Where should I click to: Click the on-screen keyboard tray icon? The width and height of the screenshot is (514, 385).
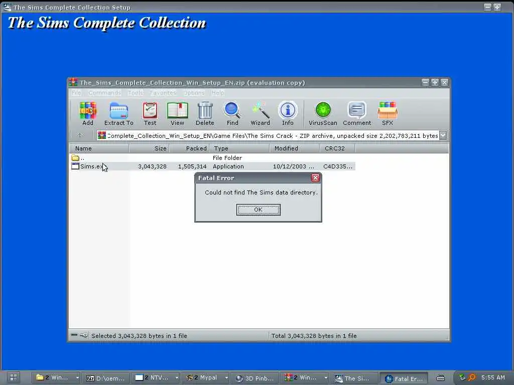click(x=441, y=378)
